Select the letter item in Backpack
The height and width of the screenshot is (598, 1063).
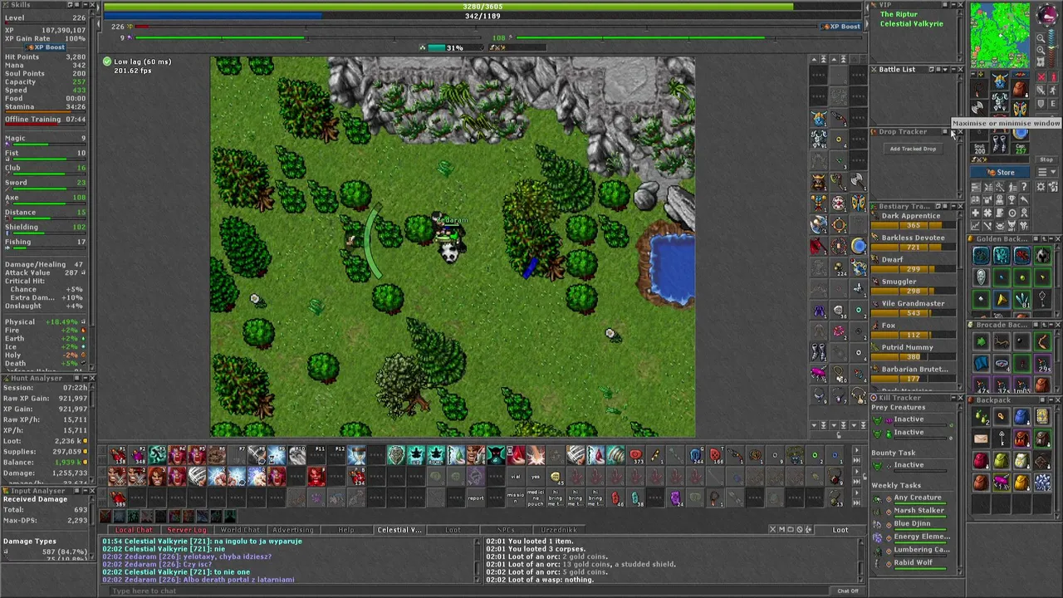point(982,439)
